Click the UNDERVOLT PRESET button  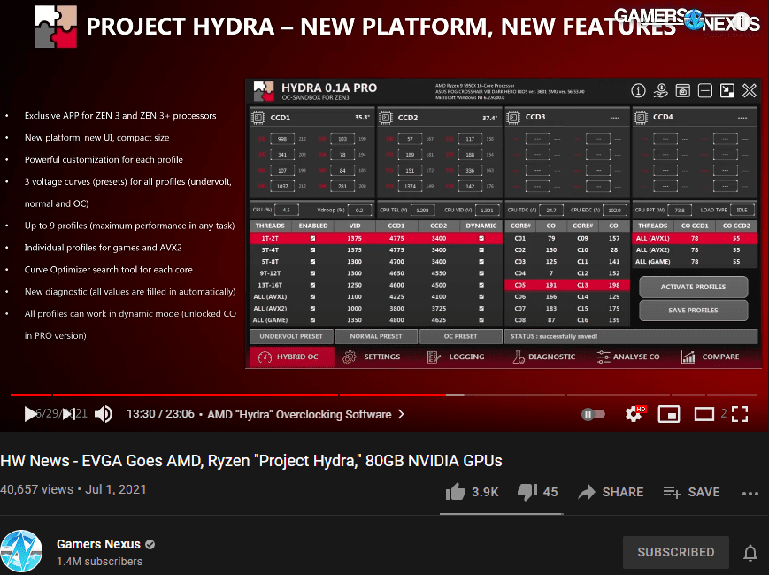click(x=291, y=336)
